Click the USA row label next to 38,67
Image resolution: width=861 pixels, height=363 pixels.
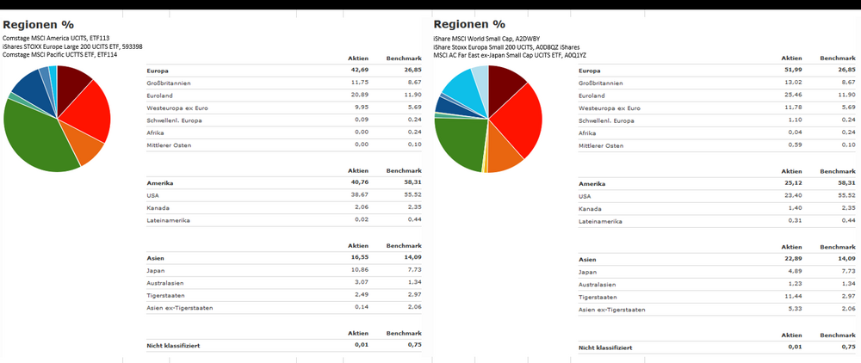(x=152, y=195)
